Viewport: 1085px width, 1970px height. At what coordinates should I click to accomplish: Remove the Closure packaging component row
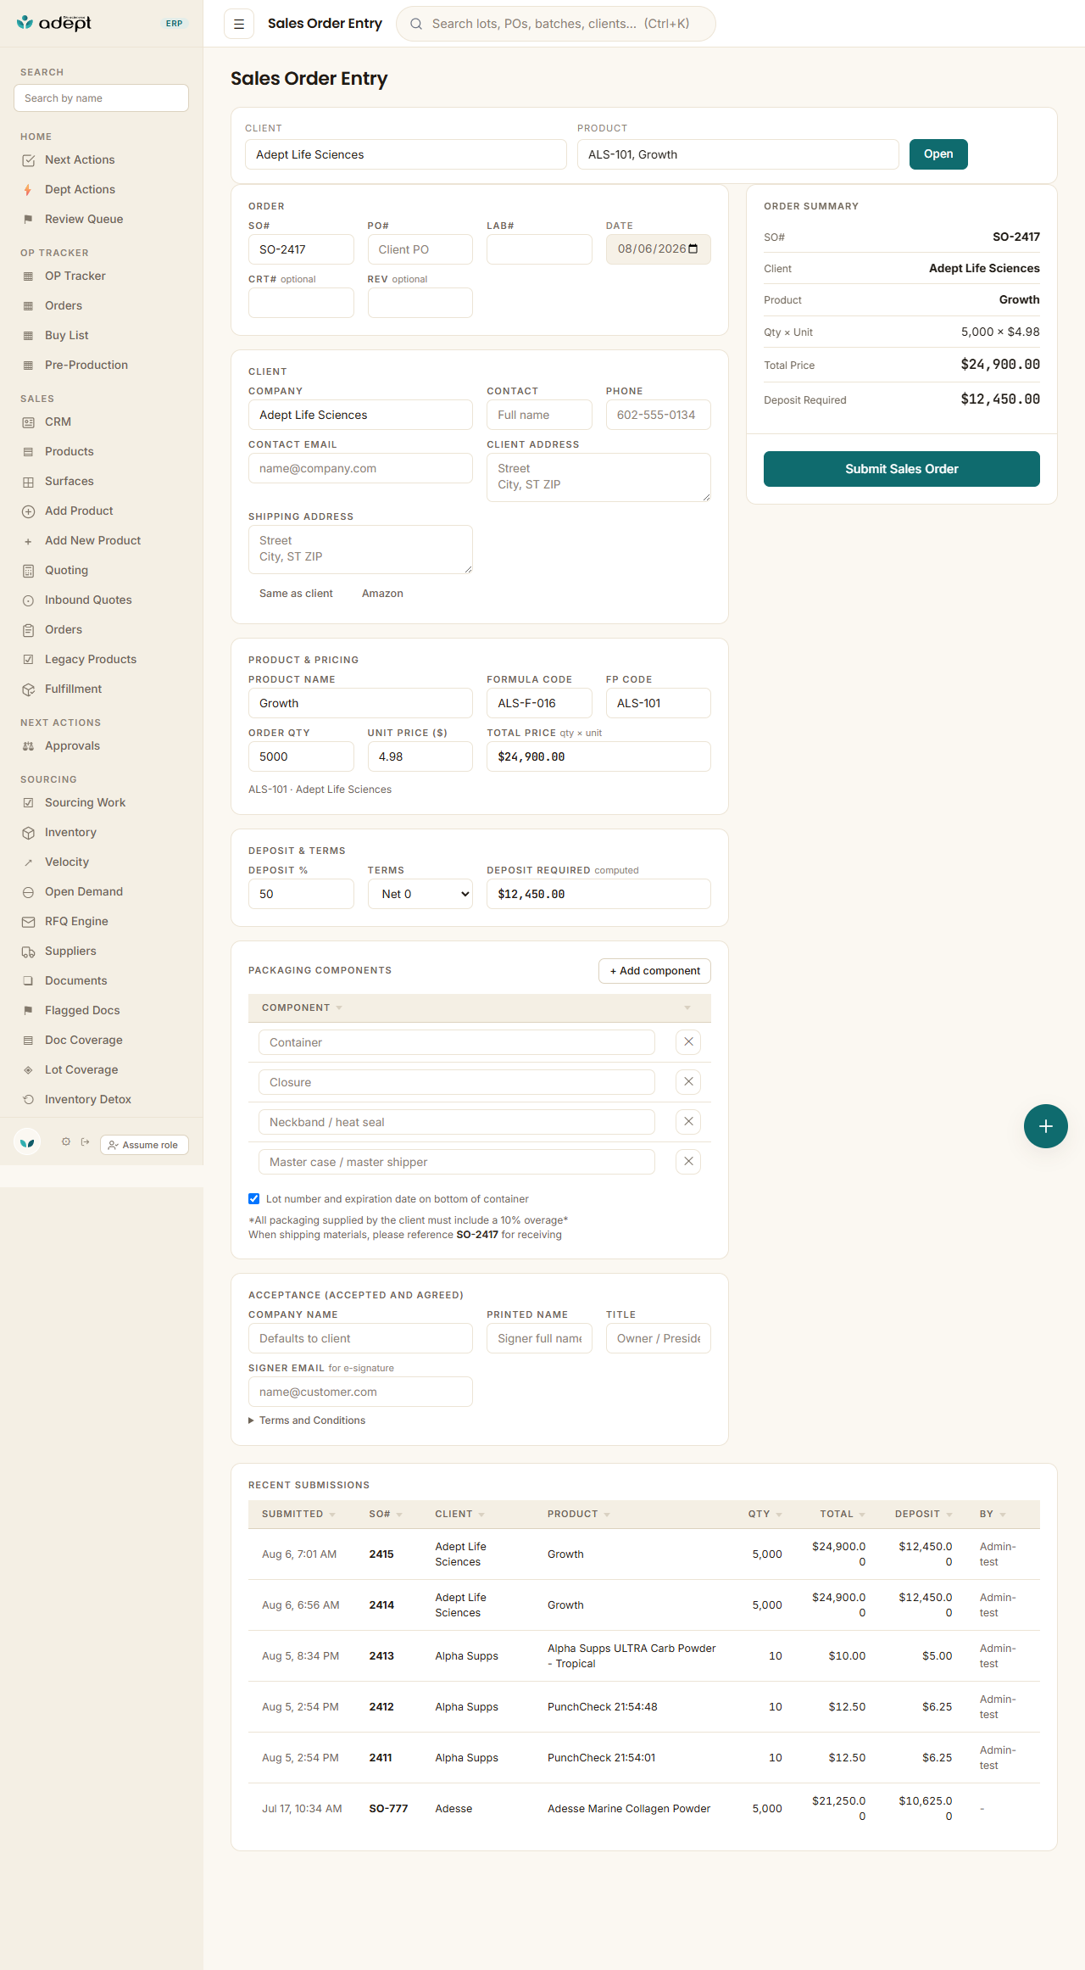pyautogui.click(x=688, y=1082)
